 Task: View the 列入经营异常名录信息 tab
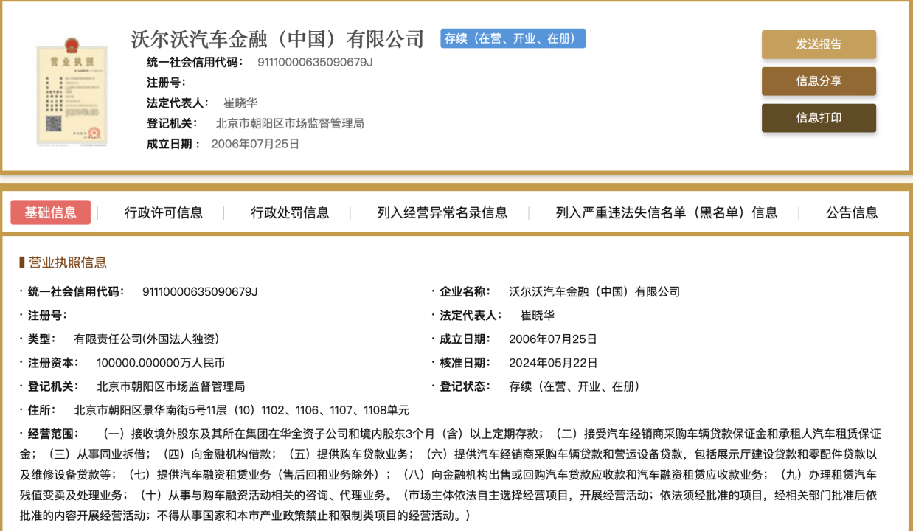(442, 213)
